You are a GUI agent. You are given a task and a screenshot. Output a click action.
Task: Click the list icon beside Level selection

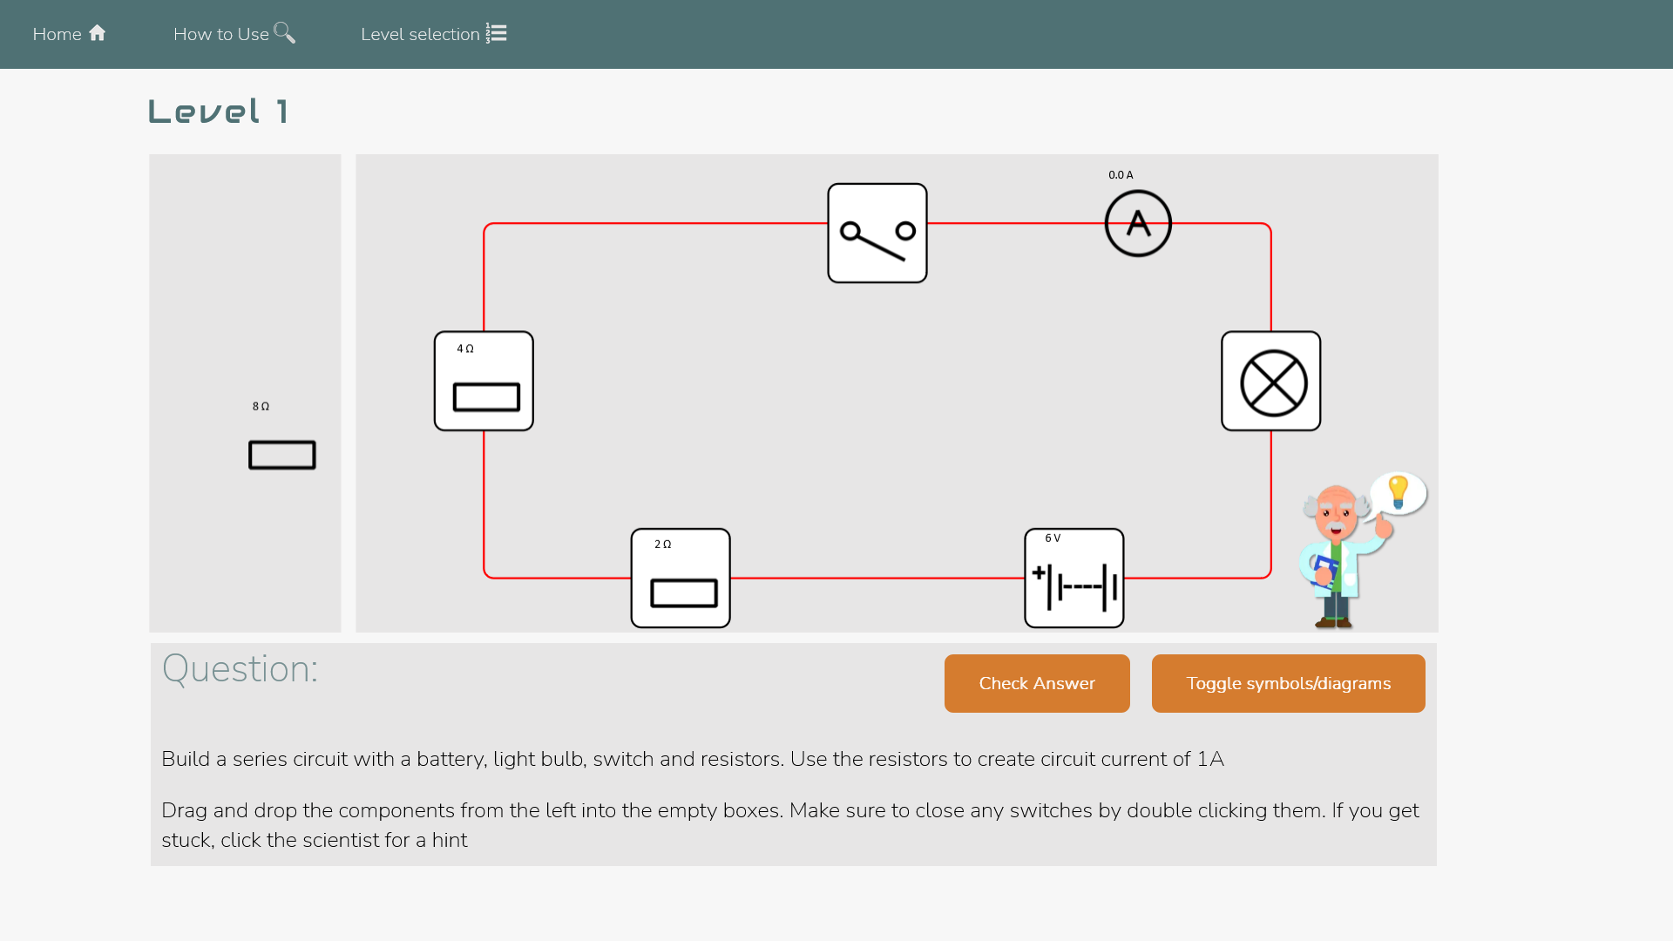coord(496,32)
